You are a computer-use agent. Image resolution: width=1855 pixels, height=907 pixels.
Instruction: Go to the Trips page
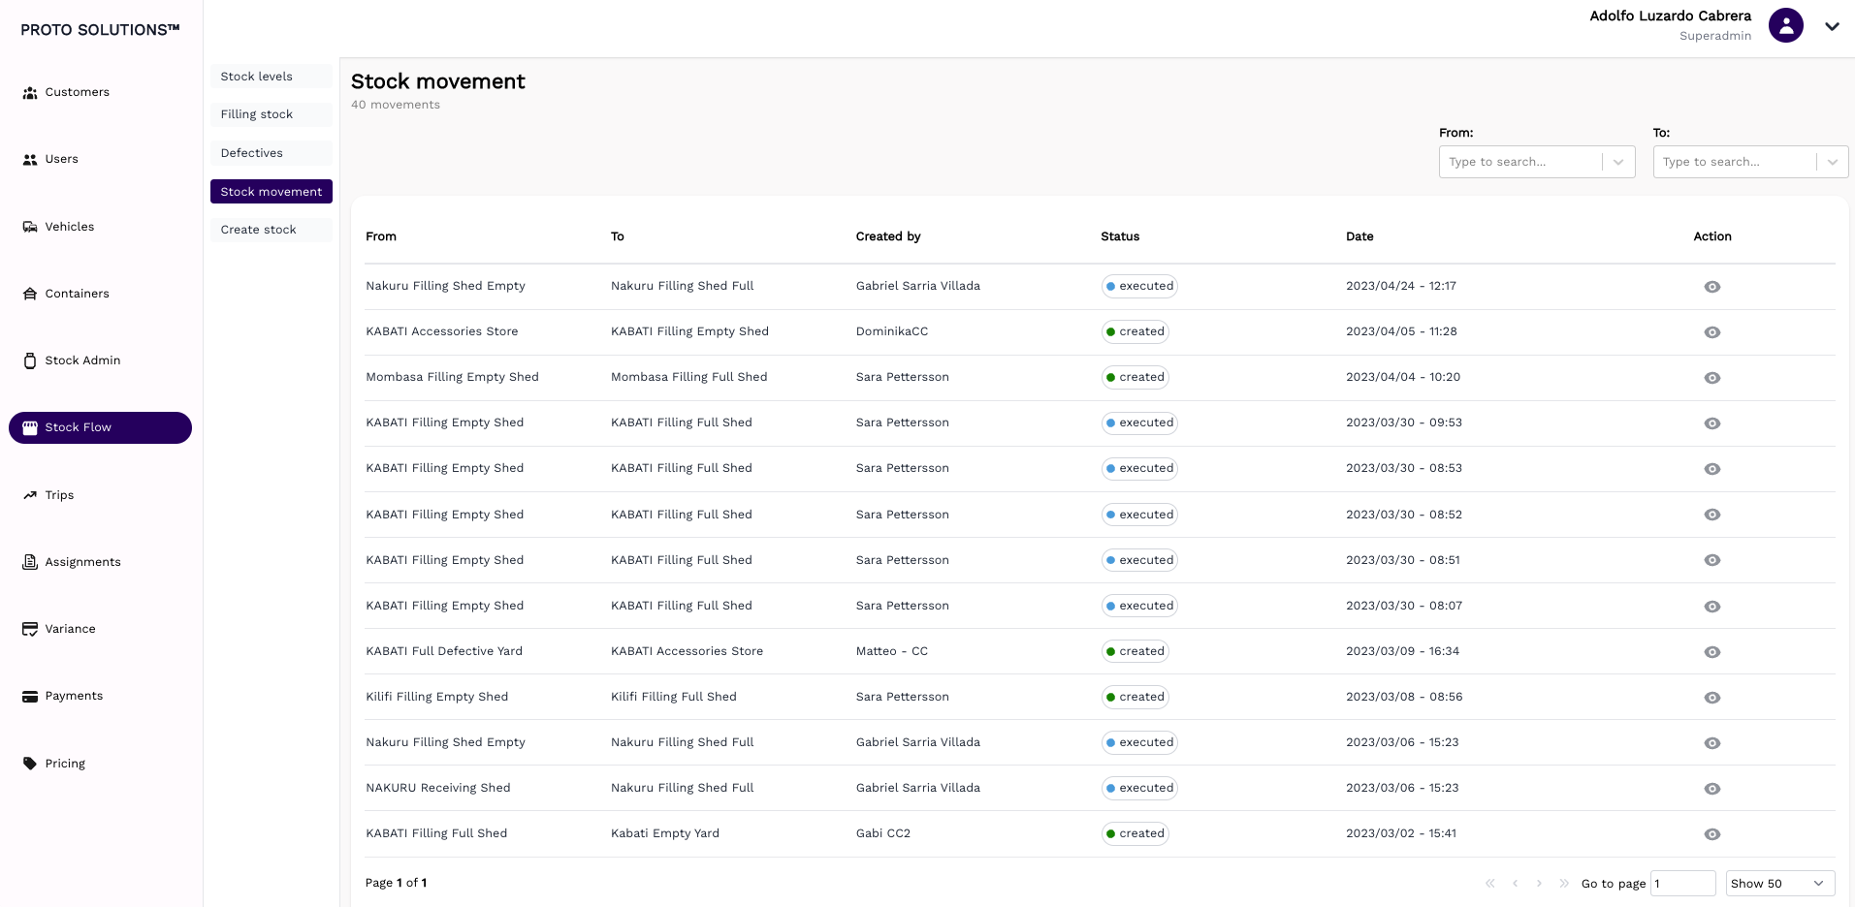click(x=60, y=495)
